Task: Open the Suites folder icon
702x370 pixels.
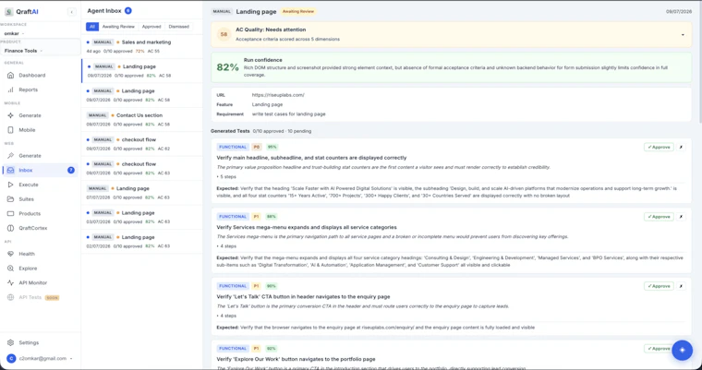Action: coord(11,199)
